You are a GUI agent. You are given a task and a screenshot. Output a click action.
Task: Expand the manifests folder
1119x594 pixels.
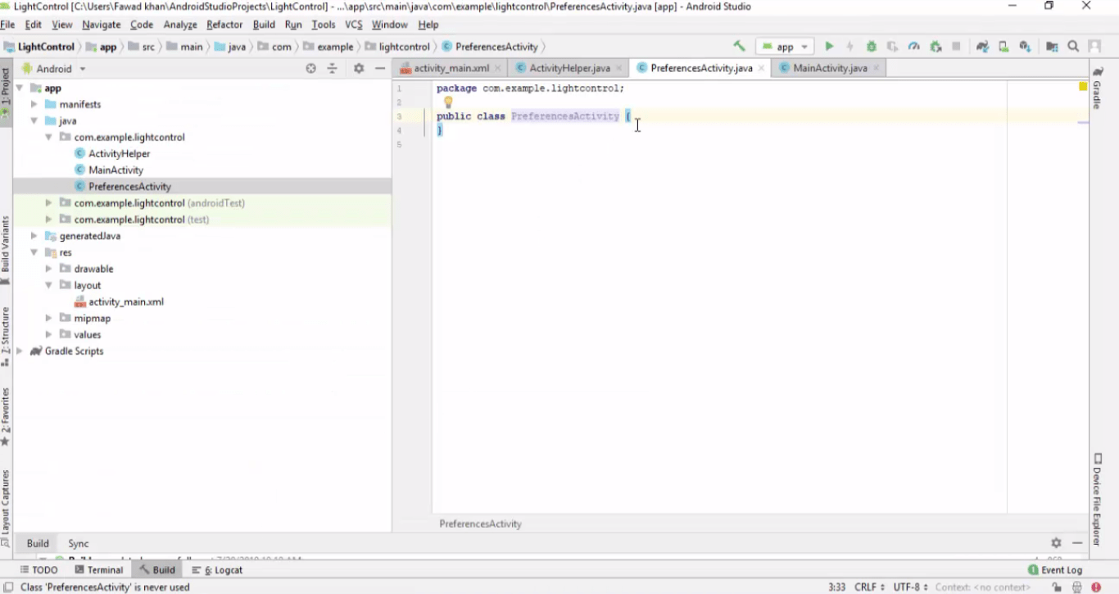click(x=33, y=104)
